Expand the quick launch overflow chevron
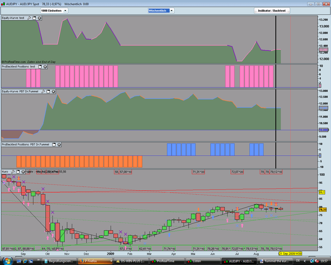Viewport: 331px width, 265px height. [39, 260]
